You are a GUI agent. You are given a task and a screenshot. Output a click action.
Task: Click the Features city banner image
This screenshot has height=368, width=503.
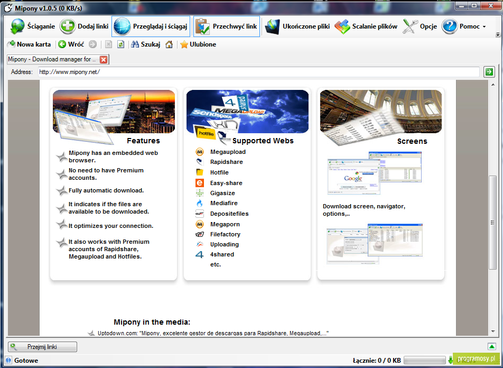114,112
